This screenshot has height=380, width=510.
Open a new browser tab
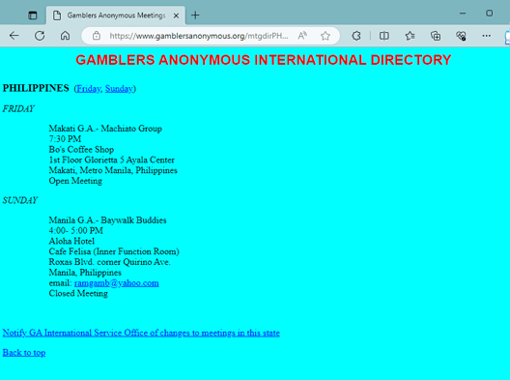[195, 15]
